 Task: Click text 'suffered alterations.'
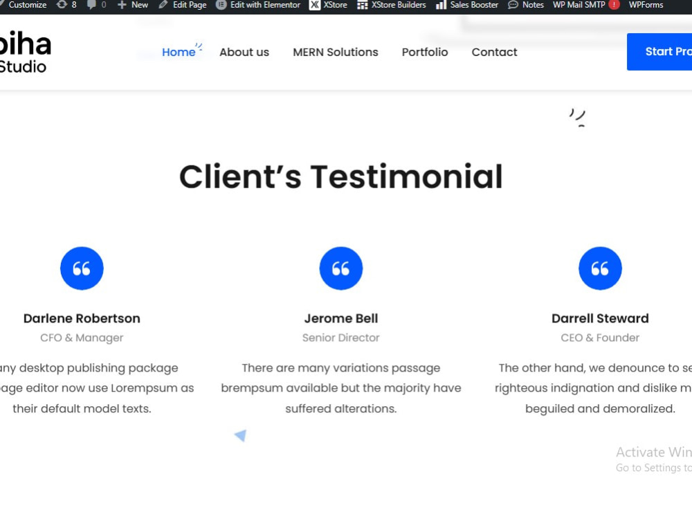point(340,409)
